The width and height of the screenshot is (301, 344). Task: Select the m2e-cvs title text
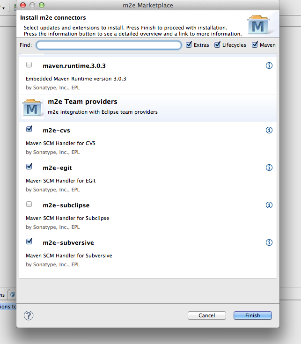pyautogui.click(x=56, y=130)
